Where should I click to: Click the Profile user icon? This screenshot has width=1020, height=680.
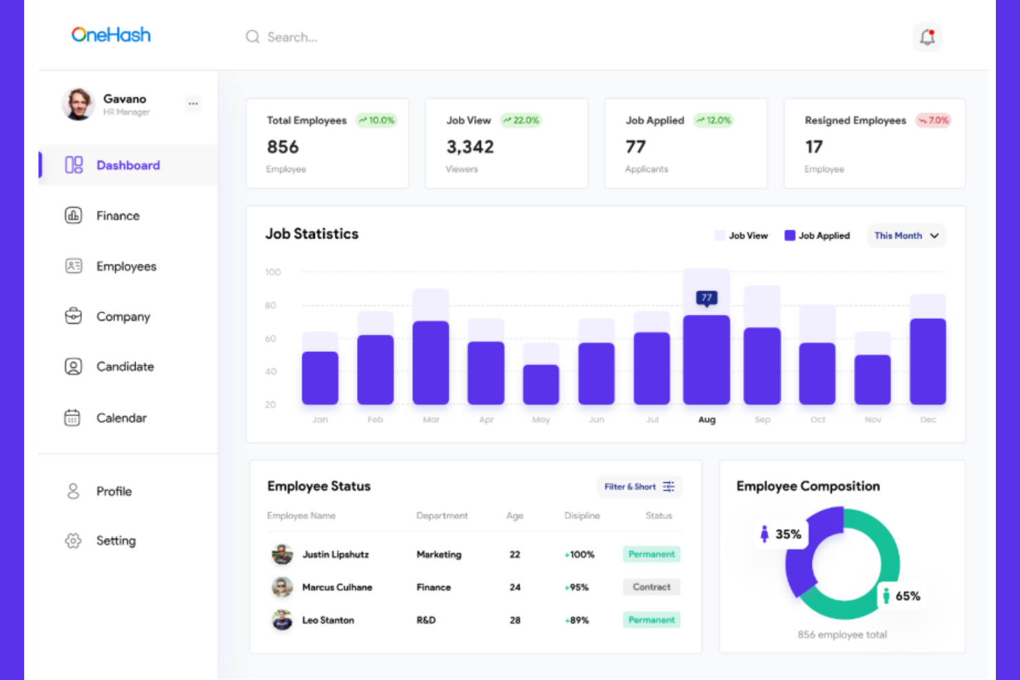(73, 491)
